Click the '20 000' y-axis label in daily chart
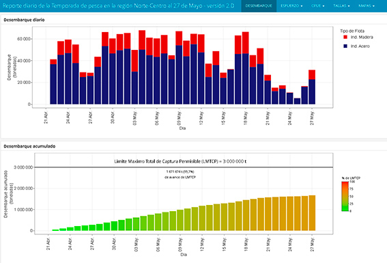Screen dimensions: 387x263 (24, 83)
